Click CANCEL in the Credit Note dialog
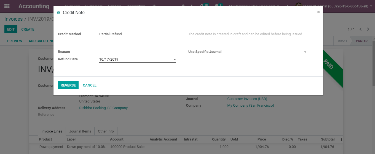Viewport: 375px width, 154px height. (90, 85)
